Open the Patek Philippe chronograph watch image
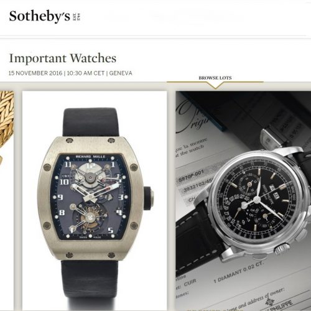311x311 pixels. click(x=243, y=201)
